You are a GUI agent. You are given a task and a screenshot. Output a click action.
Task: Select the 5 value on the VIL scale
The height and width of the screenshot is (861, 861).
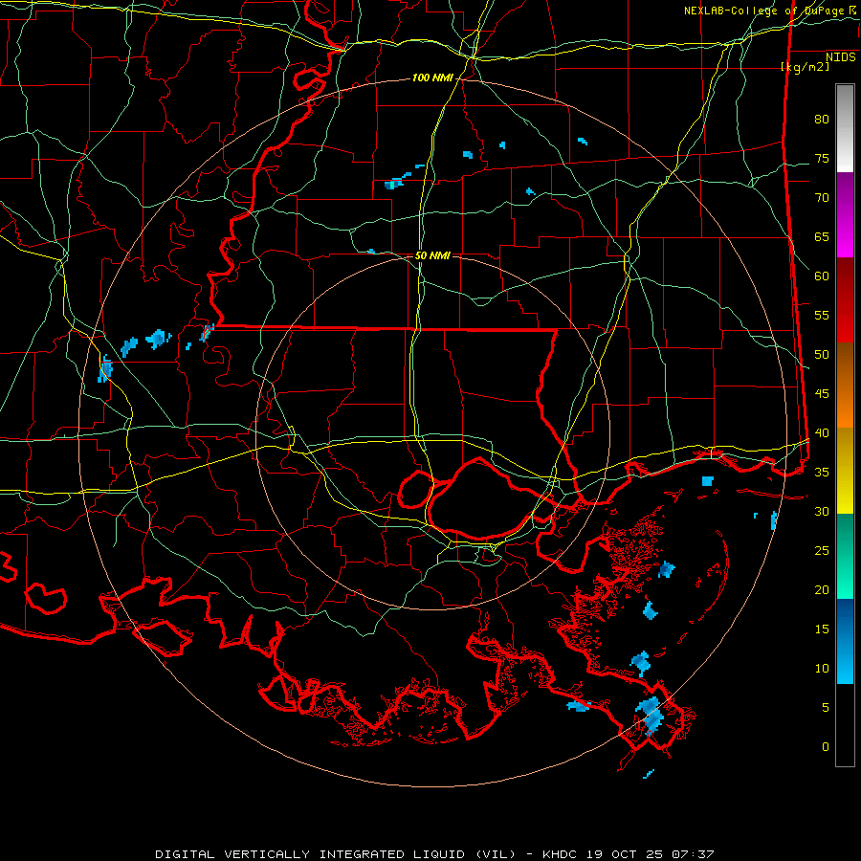point(826,707)
